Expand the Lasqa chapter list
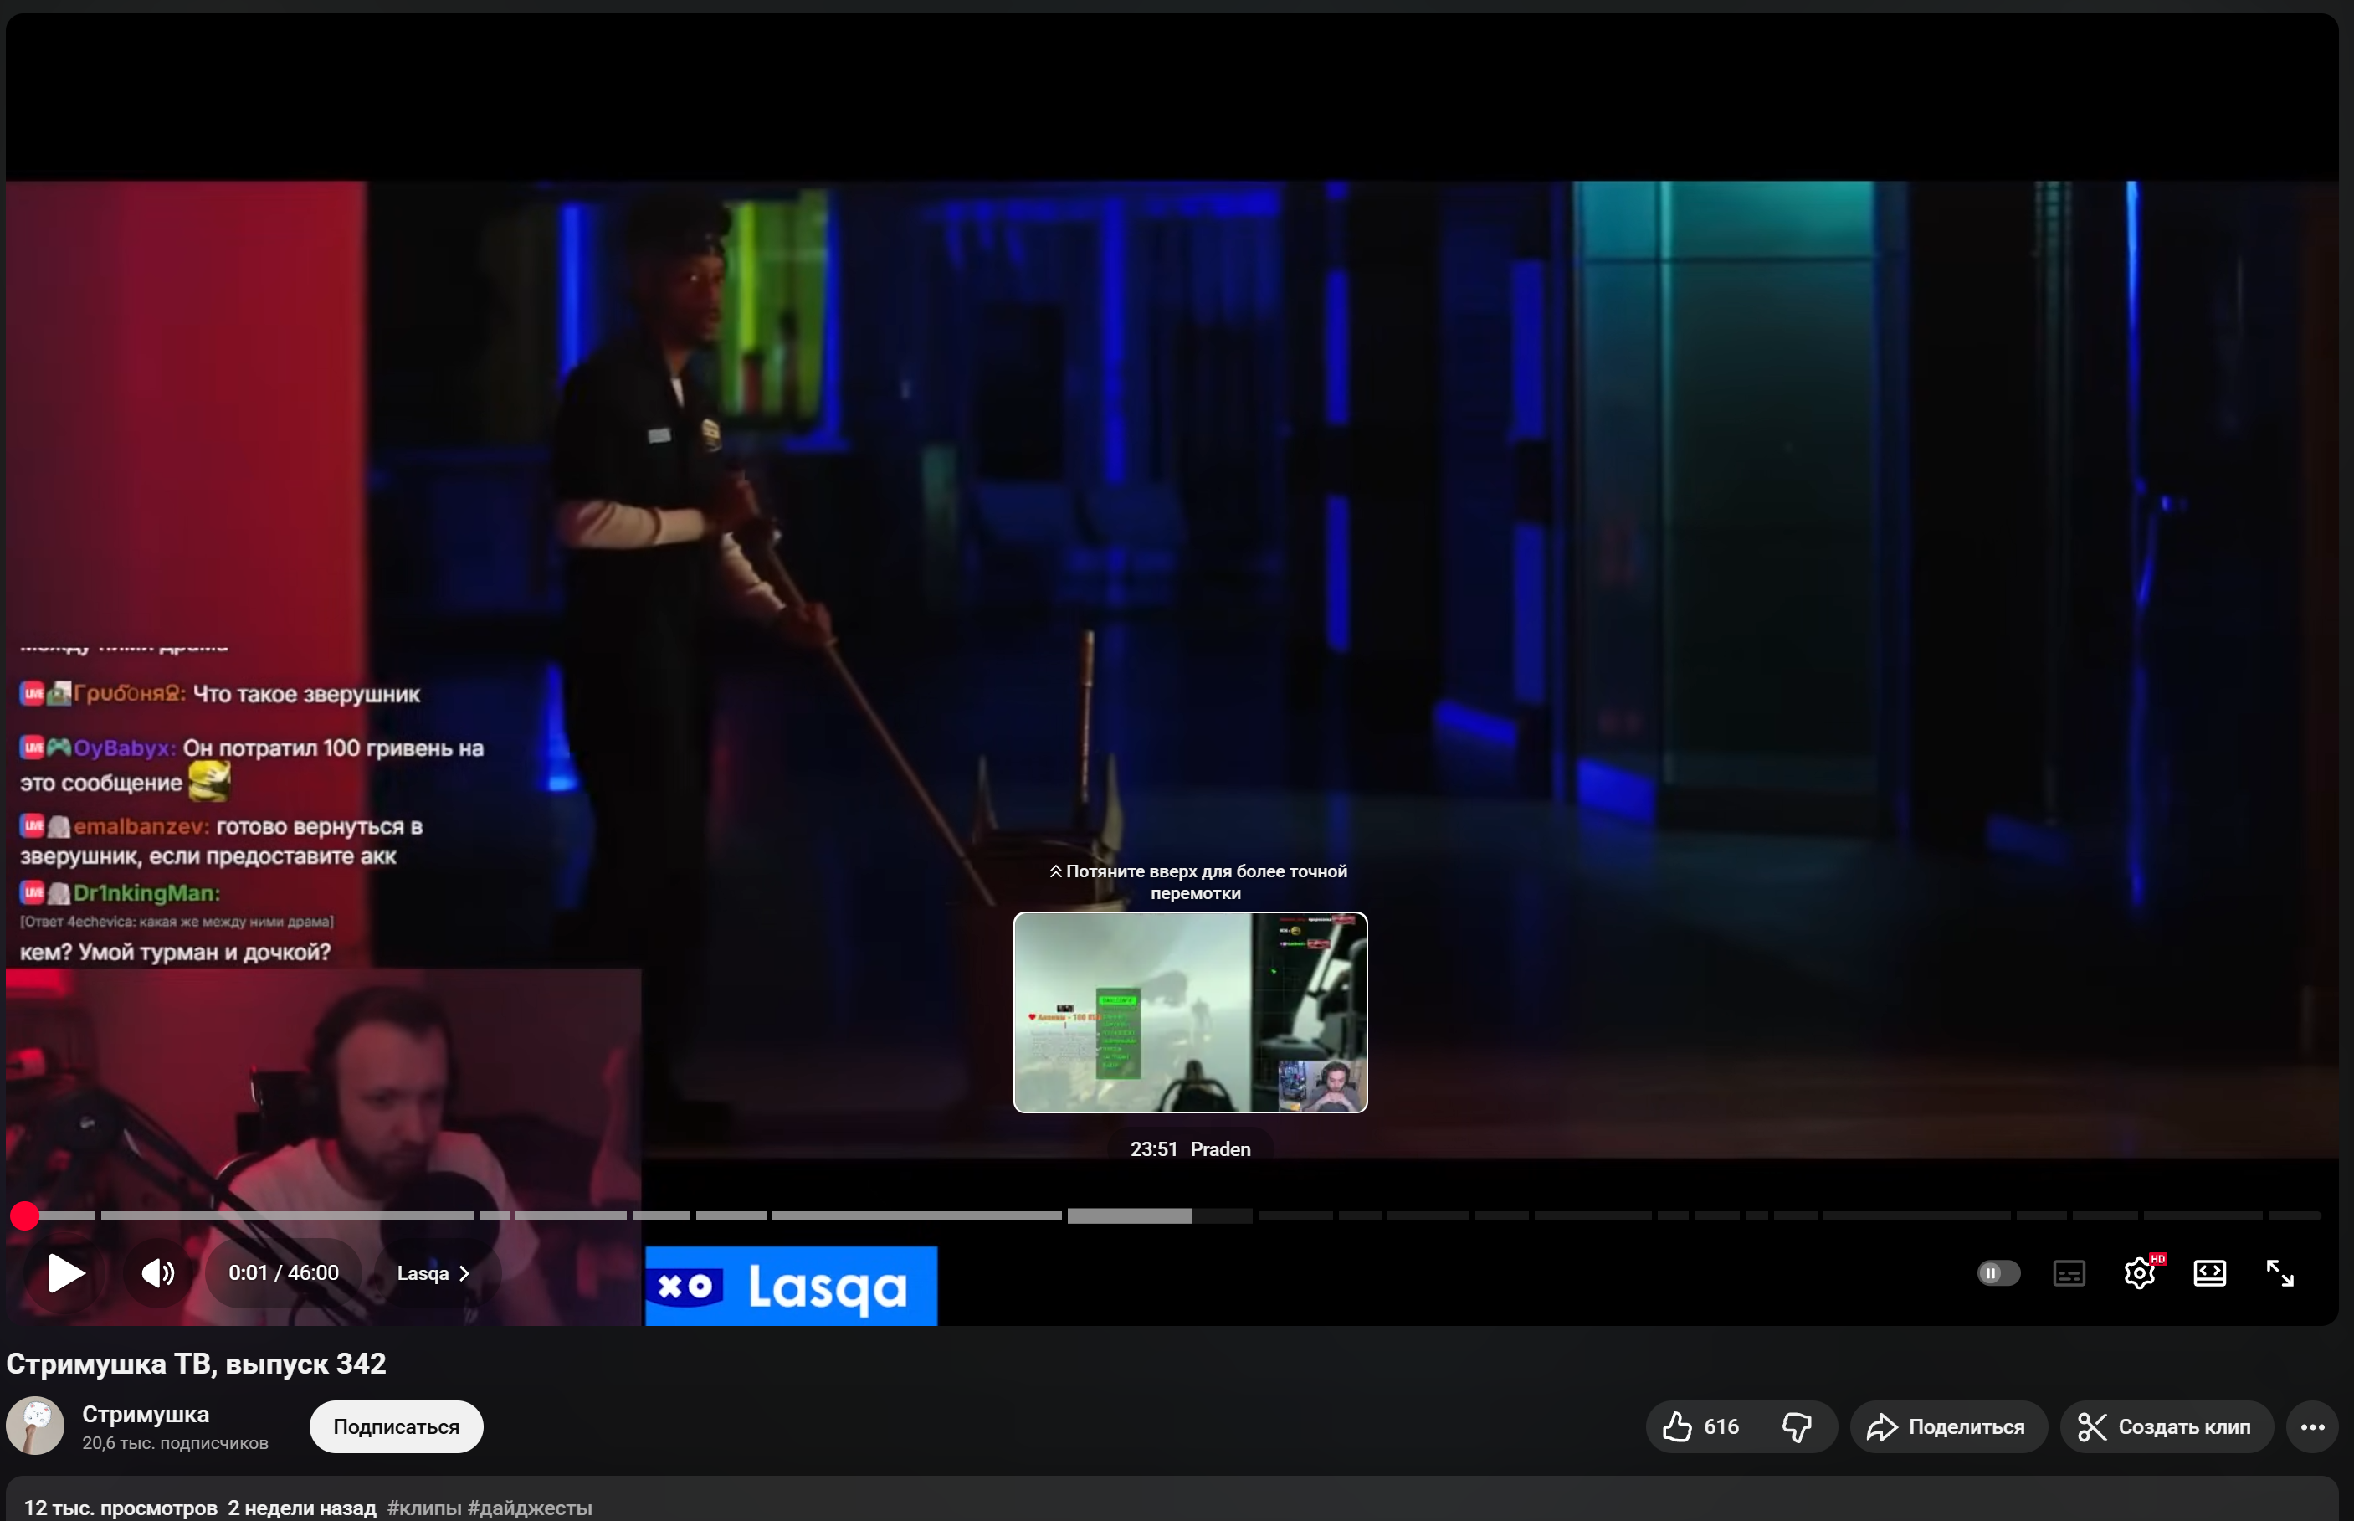 [x=433, y=1273]
